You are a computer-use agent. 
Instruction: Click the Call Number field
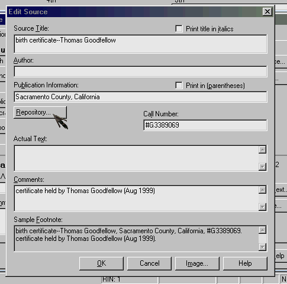pos(205,125)
